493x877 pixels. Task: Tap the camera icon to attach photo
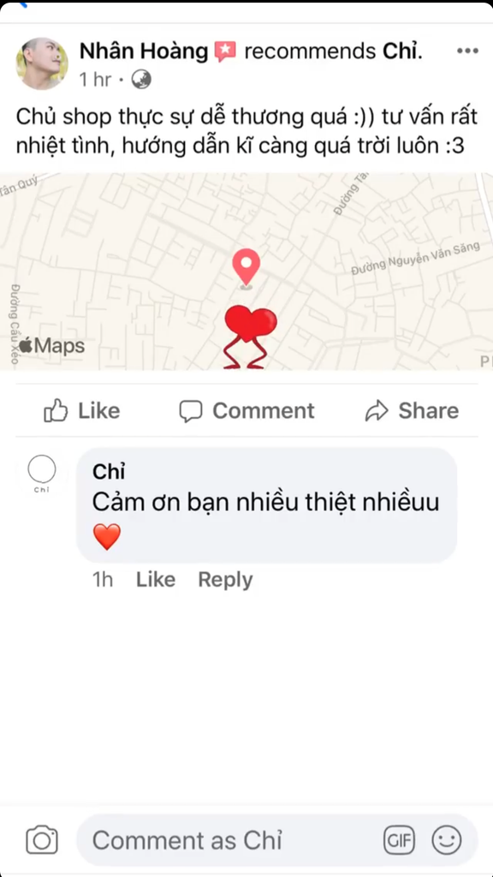pyautogui.click(x=42, y=839)
